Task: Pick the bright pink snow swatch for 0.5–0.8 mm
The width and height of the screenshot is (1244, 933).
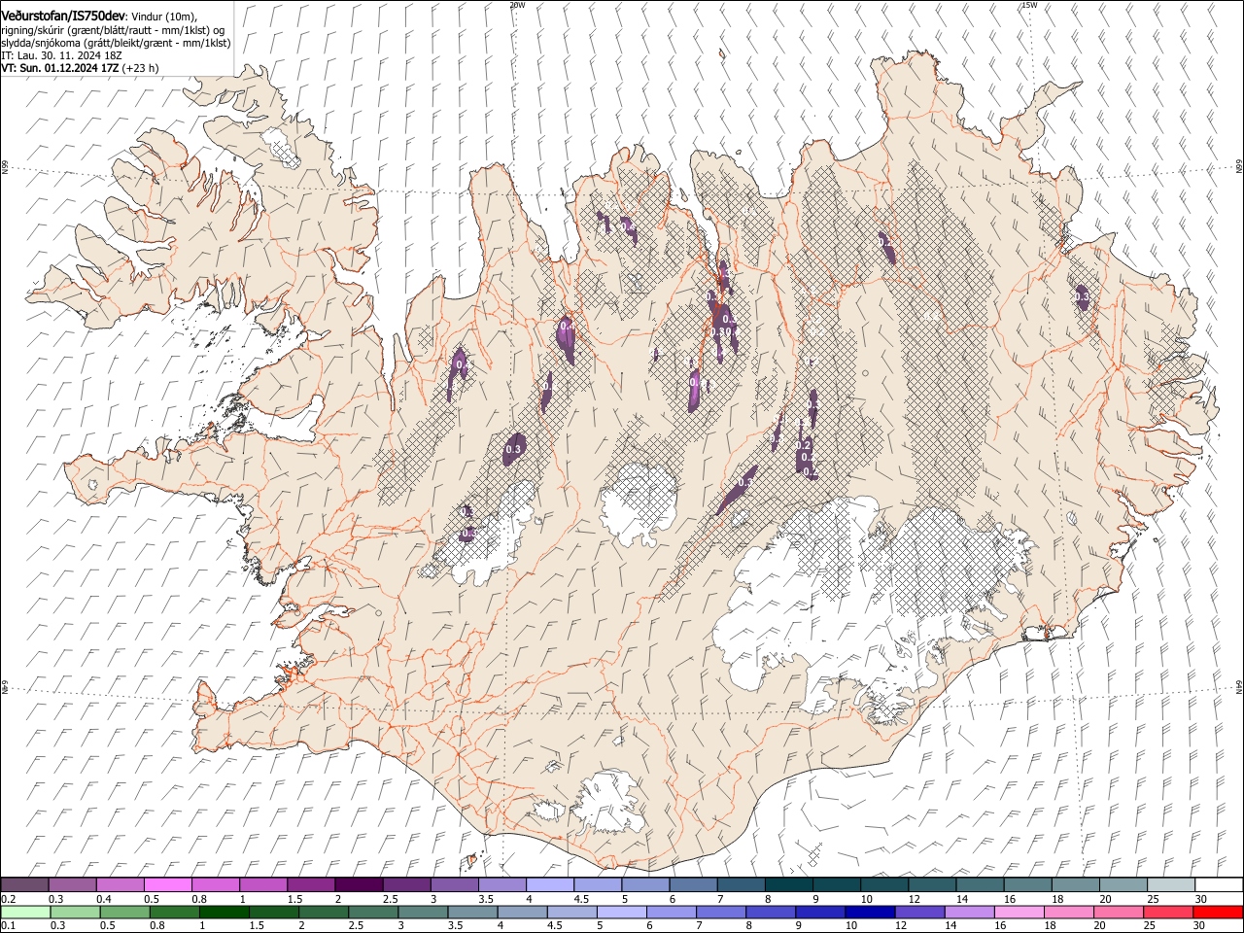Action: tap(168, 885)
